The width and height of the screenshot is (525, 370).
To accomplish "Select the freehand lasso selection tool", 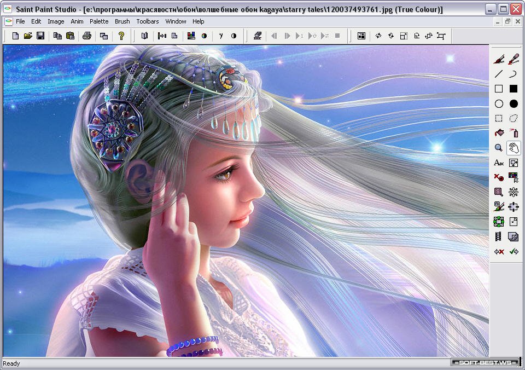I will 514,118.
